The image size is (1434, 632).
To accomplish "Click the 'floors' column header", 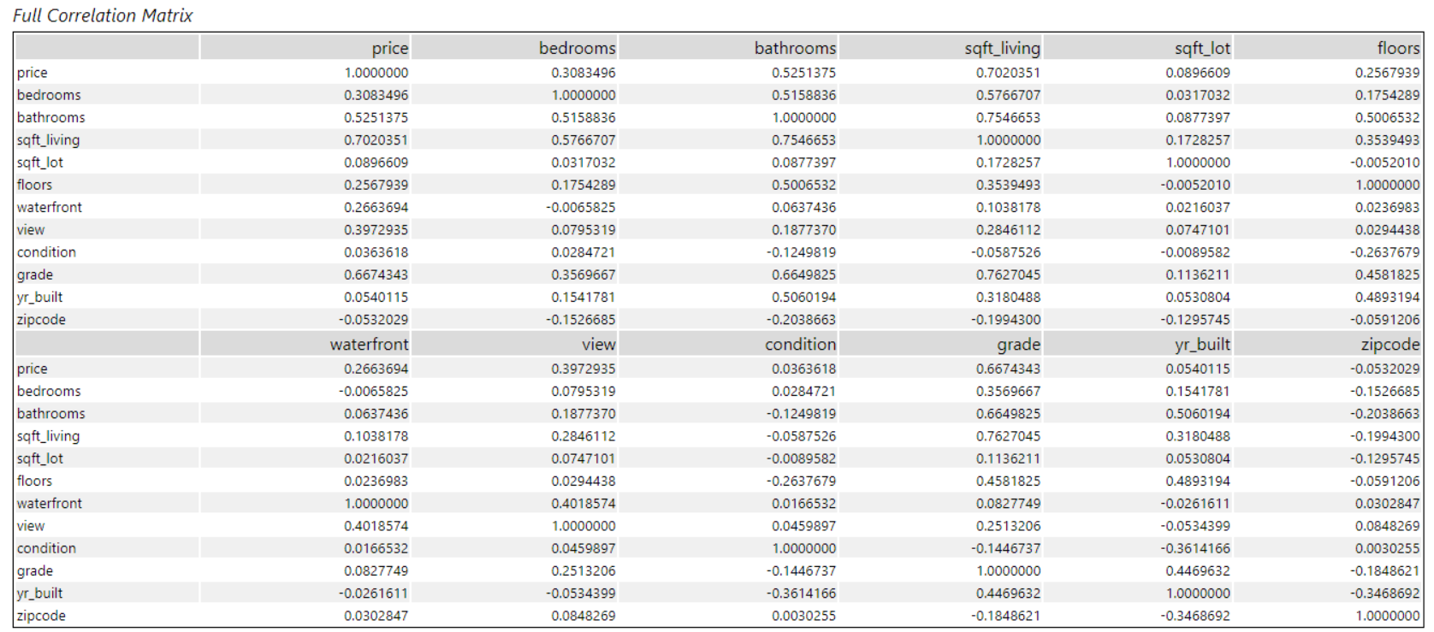I will (x=1398, y=48).
